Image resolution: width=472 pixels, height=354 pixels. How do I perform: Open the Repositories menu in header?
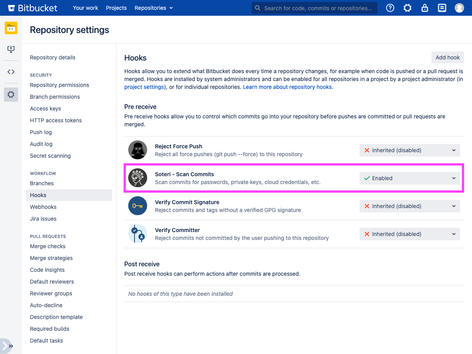(x=153, y=8)
